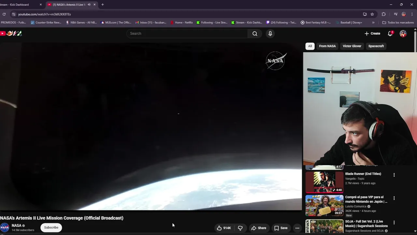The height and width of the screenshot is (235, 417).
Task: Open Stream - Kick Dashboard bookmark
Action: pos(247,23)
